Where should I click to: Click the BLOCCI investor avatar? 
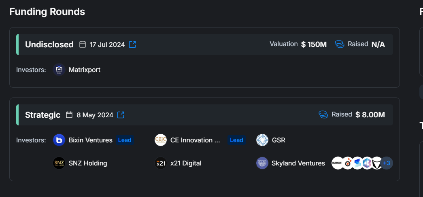[x=337, y=163]
